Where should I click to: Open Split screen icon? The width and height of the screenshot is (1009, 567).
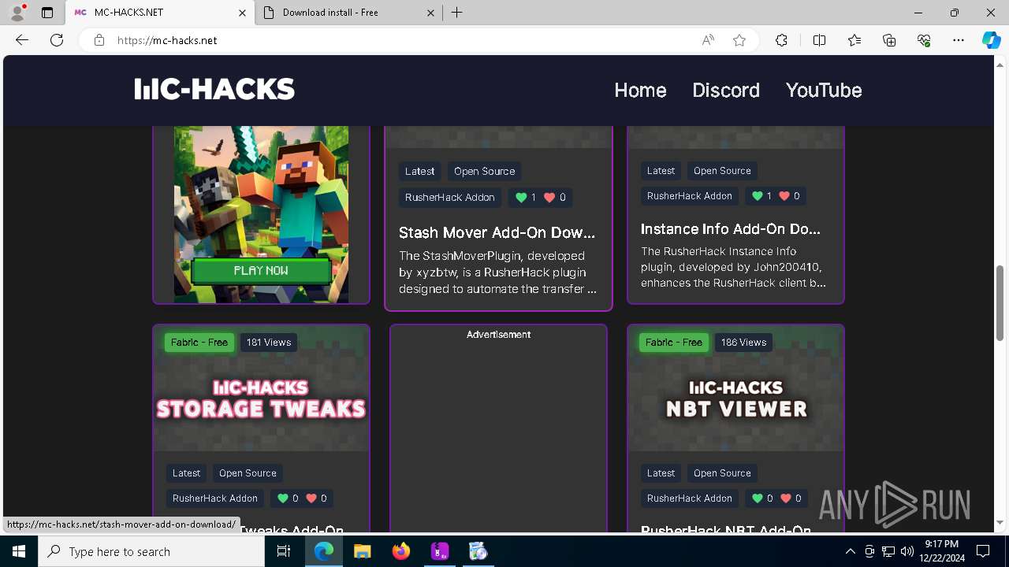(819, 40)
